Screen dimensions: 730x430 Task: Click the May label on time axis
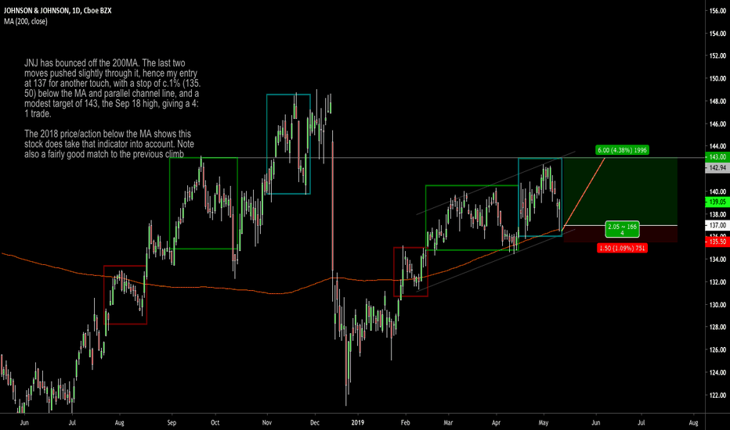(x=544, y=423)
